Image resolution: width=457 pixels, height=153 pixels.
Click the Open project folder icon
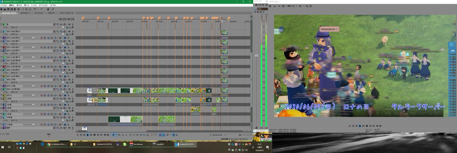coord(5,9)
